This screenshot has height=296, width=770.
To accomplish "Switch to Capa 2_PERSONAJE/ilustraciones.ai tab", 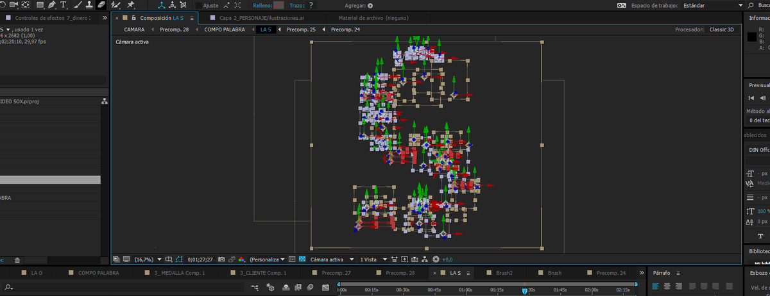I will click(x=262, y=18).
